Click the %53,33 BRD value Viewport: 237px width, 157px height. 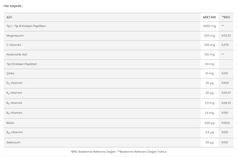point(226,36)
